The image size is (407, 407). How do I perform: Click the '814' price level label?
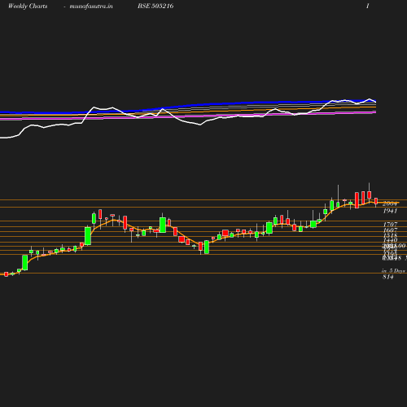click(388, 277)
